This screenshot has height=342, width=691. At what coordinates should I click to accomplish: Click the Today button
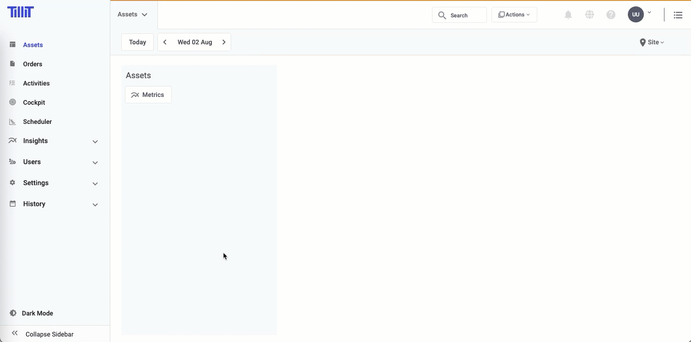(137, 42)
